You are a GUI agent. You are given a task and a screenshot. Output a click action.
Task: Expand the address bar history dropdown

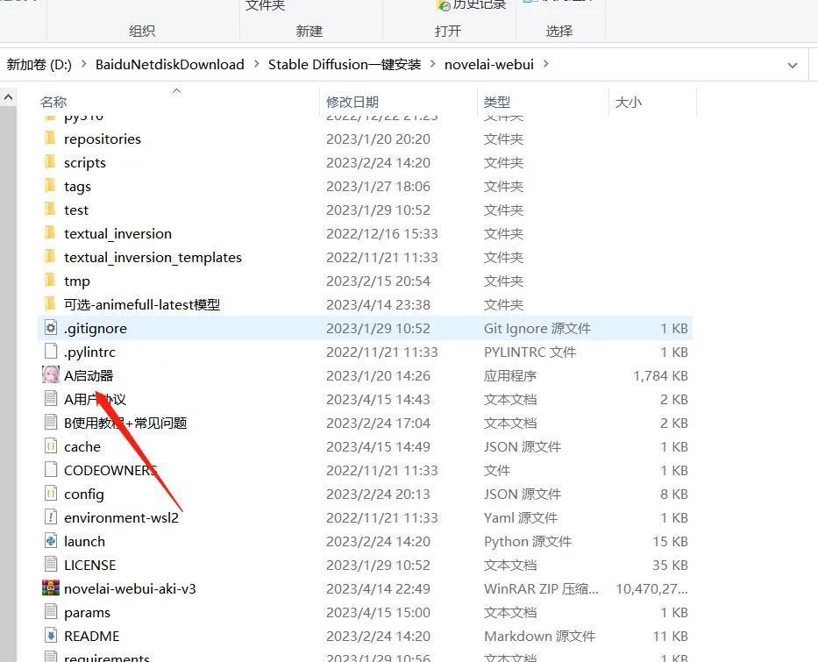click(x=793, y=65)
